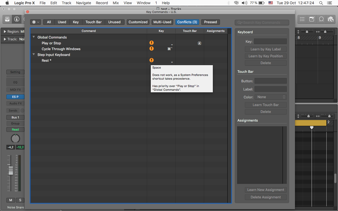The height and width of the screenshot is (211, 338).
Task: Open the List Editors toolbar icon
Action: click(x=302, y=19)
